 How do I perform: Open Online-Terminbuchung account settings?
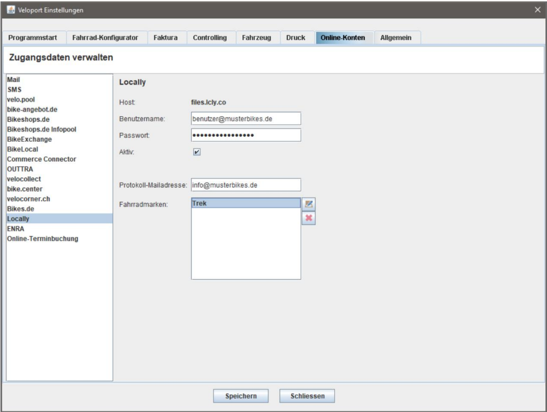point(59,239)
